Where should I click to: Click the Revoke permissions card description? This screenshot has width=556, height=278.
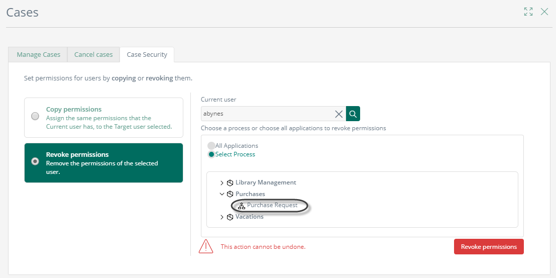click(x=102, y=167)
